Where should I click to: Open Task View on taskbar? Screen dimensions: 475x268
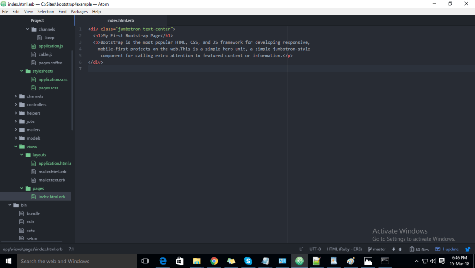click(x=145, y=261)
